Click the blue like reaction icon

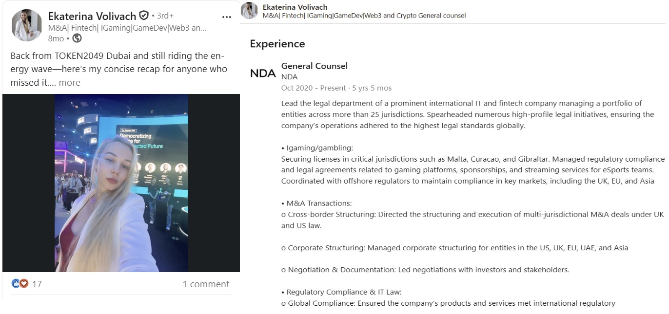point(15,283)
